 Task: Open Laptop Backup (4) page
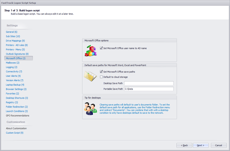tap(15, 85)
